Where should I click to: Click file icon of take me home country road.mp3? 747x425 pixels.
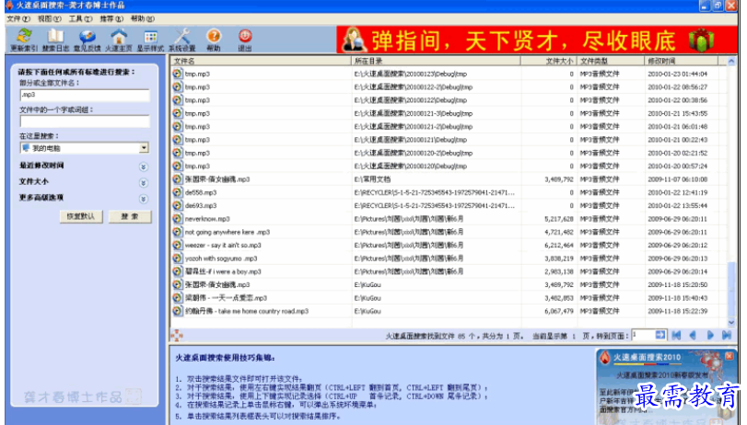177,311
